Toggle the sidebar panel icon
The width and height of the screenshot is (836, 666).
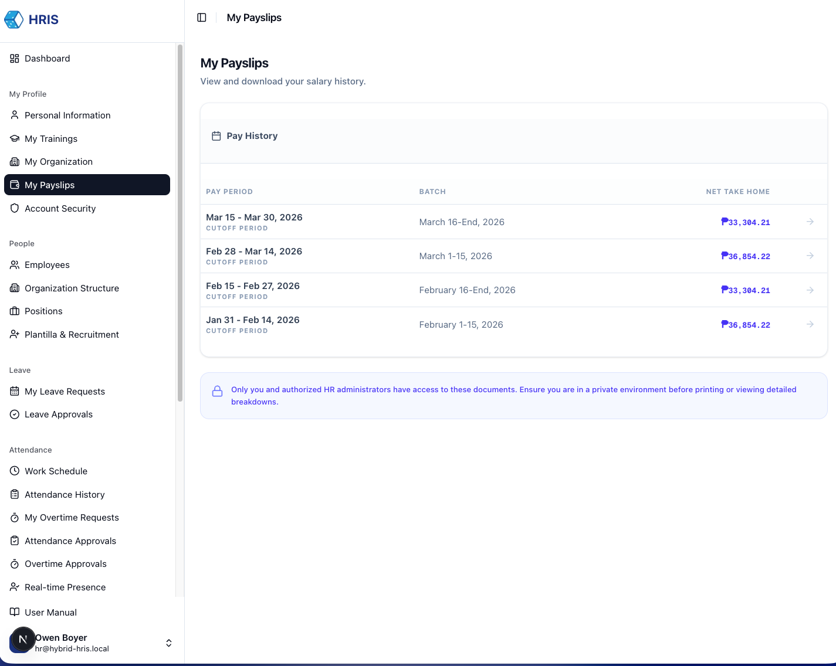coord(202,18)
